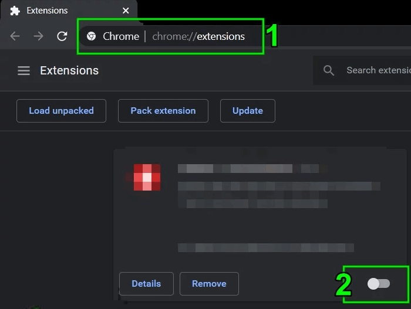Screen dimensions: 411x309
Task: Click the Chrome site info icon
Action: coord(91,36)
